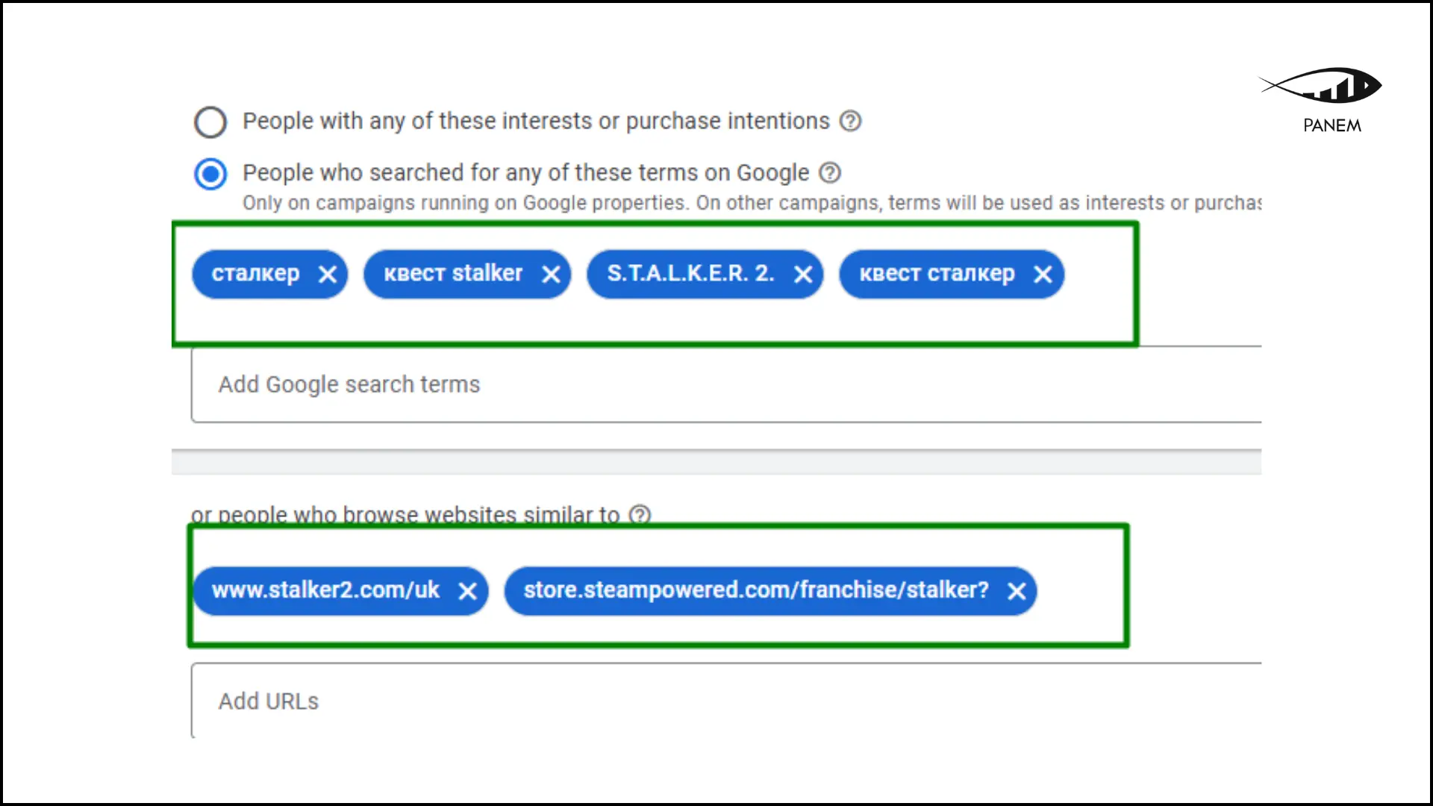This screenshot has width=1433, height=806.
Task: Click the www.stalker2.com/uk chip label
Action: 325,590
